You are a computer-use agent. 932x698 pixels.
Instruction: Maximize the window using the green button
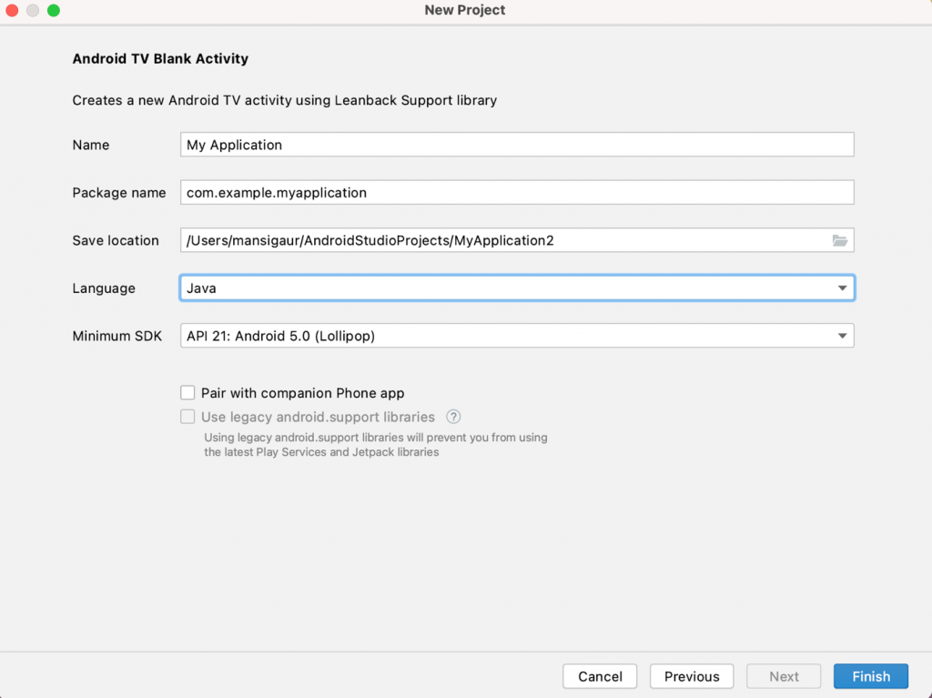click(x=54, y=10)
